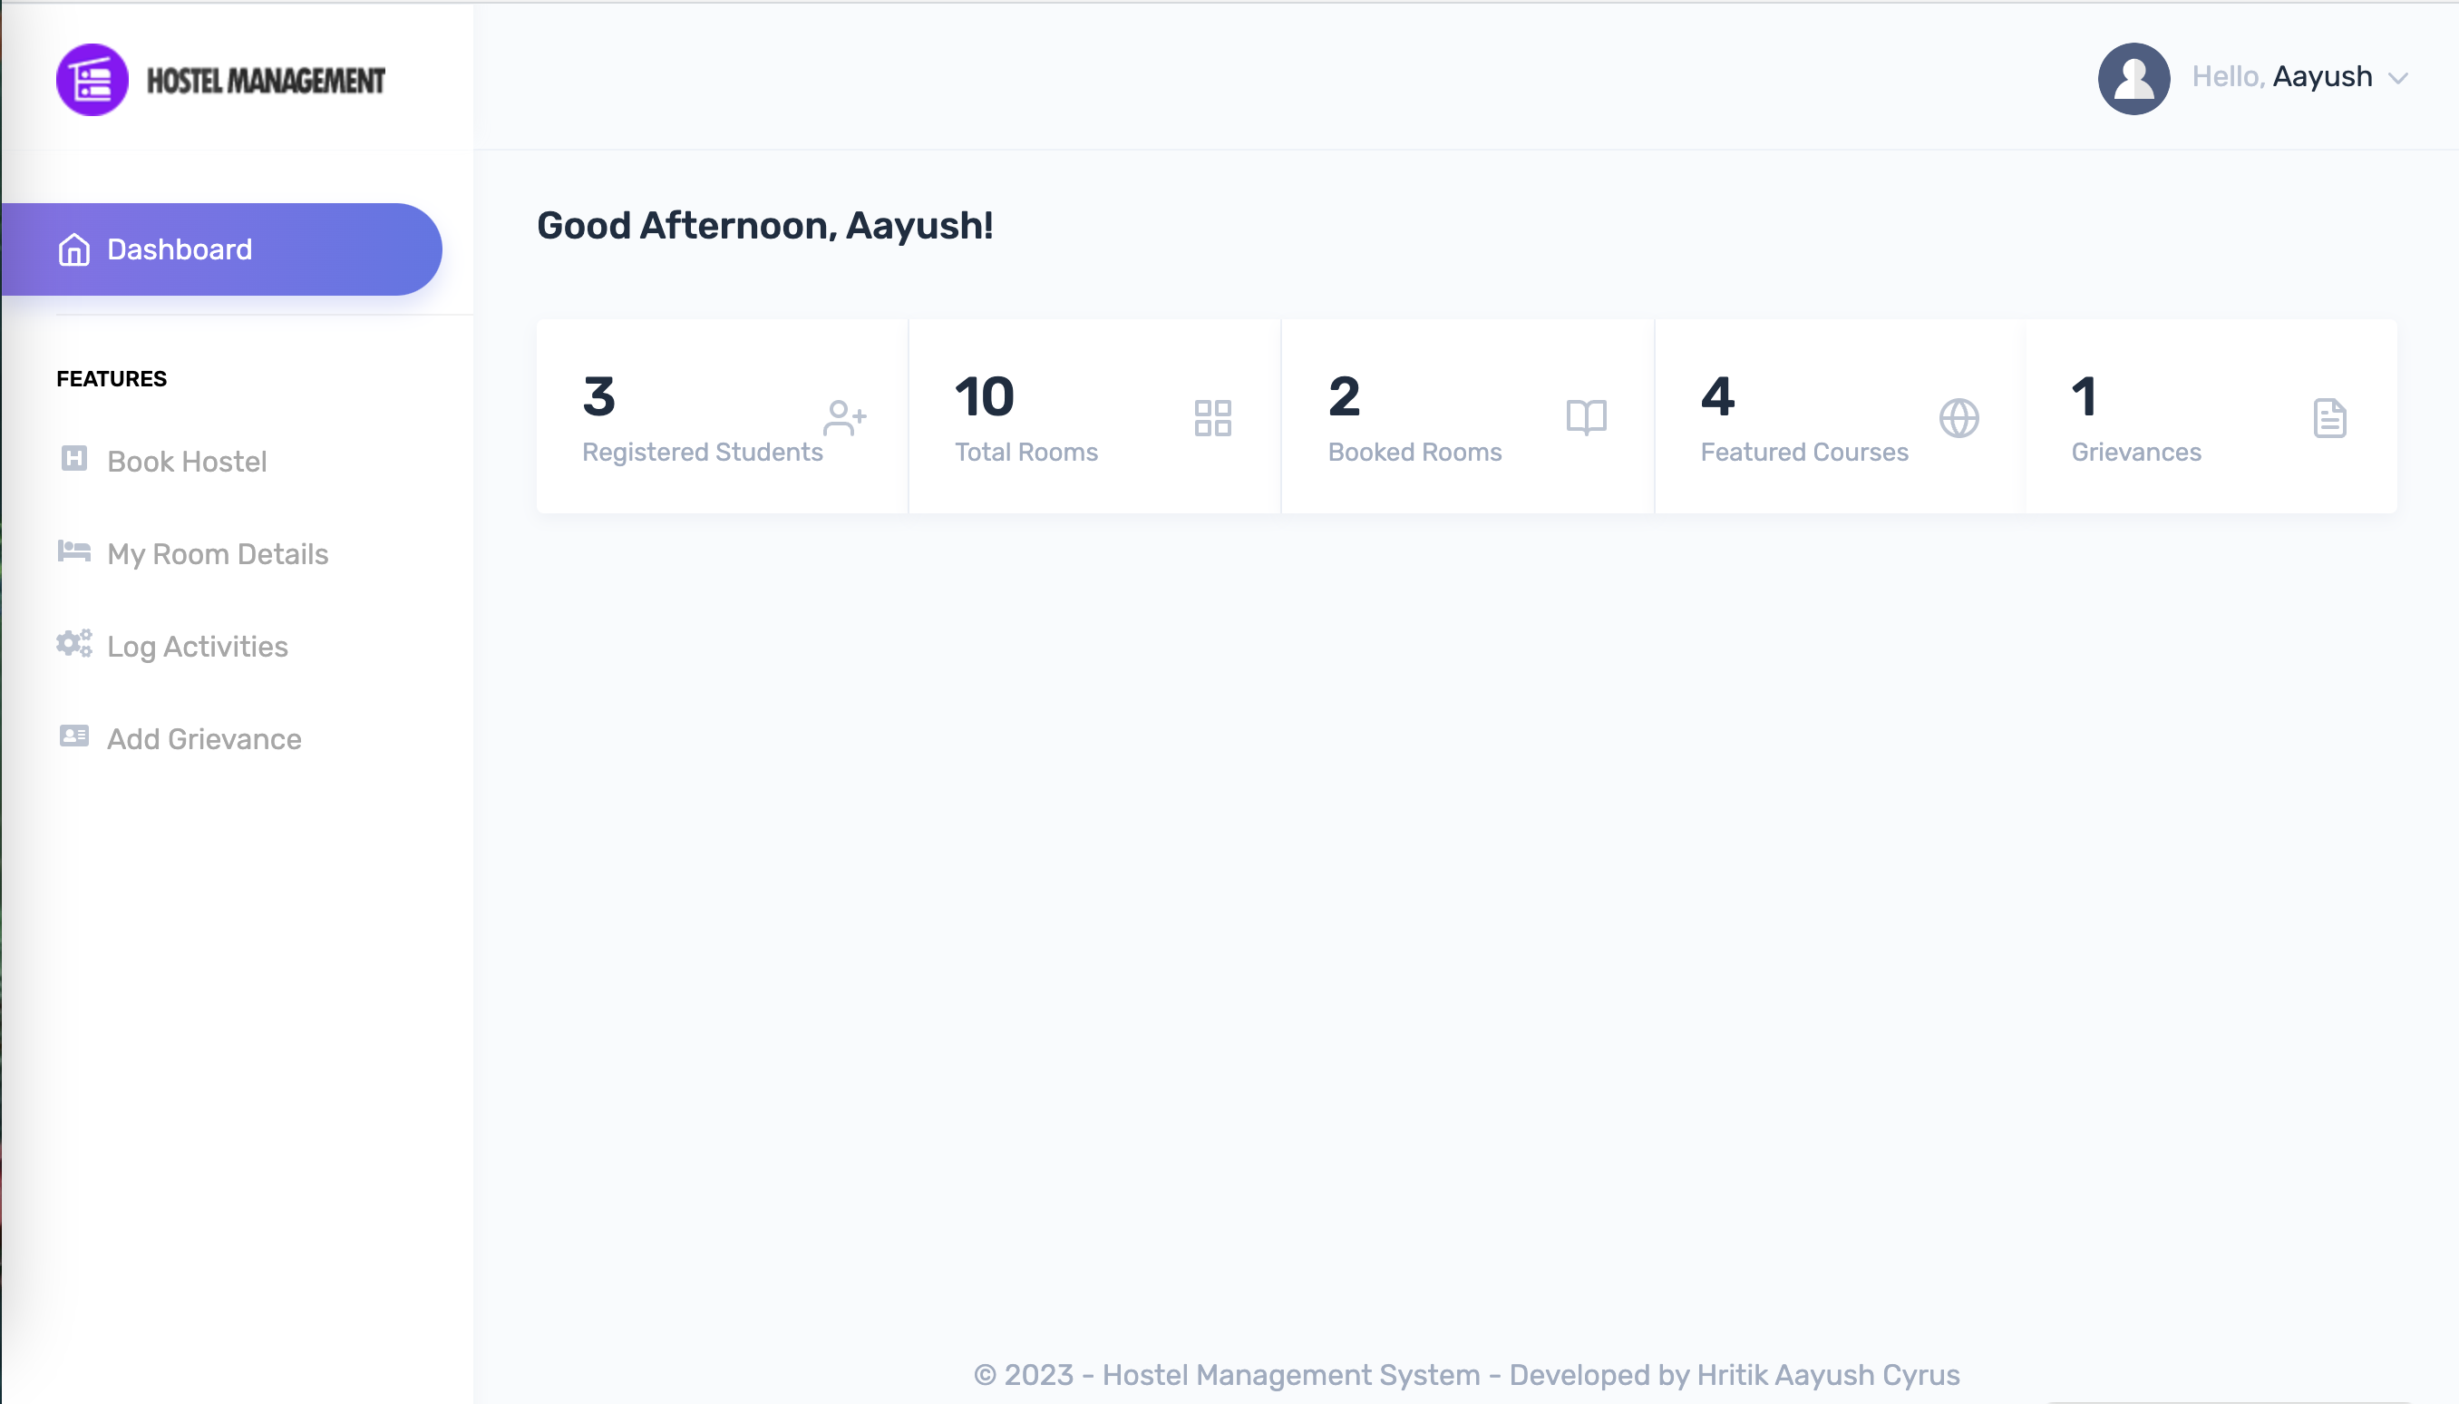
Task: Click the document icon on Grievances card
Action: point(2330,417)
